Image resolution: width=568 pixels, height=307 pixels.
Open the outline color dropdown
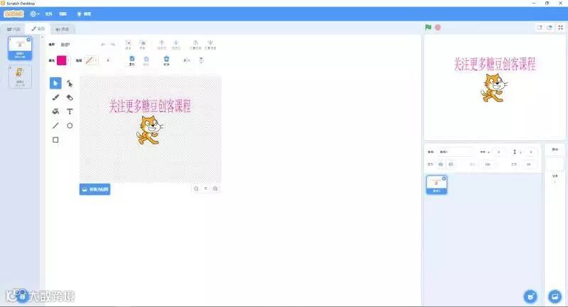pos(96,60)
